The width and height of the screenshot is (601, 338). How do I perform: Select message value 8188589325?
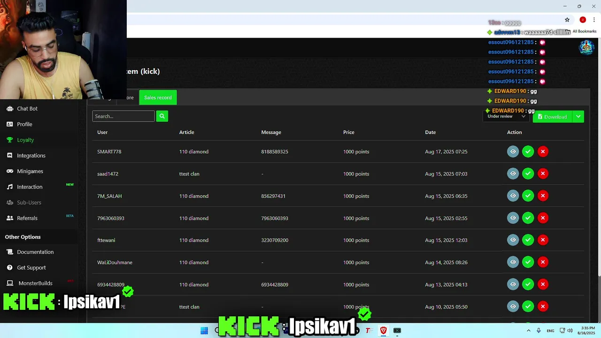pos(275,152)
